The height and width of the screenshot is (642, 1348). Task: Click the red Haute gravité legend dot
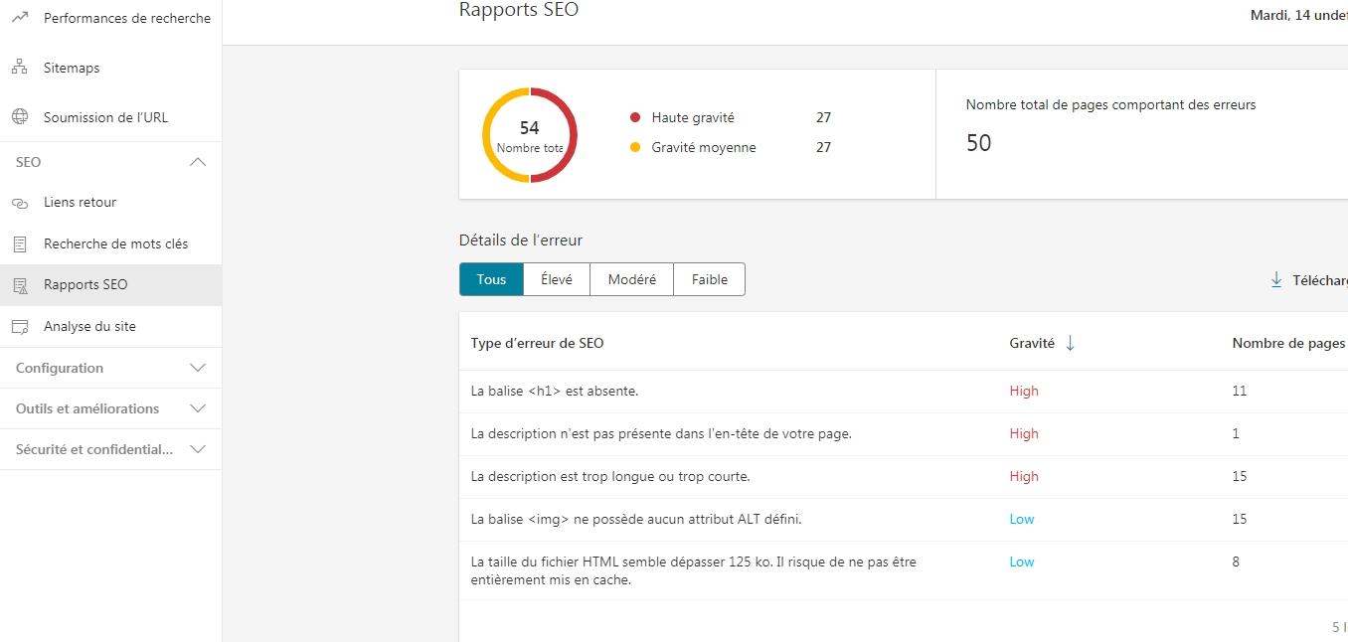coord(635,117)
